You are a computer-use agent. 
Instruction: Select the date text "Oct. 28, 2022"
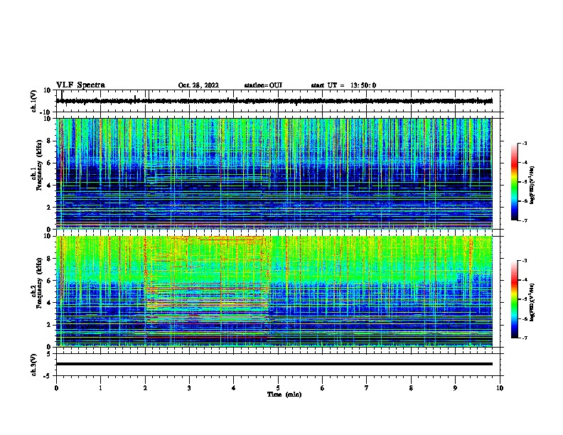(x=198, y=85)
